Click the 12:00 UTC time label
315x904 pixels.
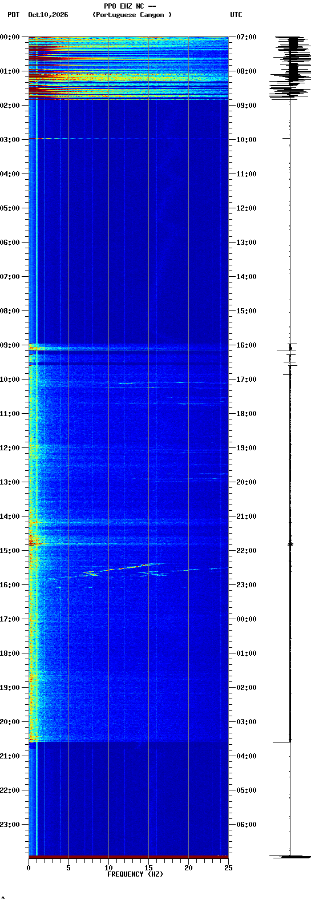247,208
